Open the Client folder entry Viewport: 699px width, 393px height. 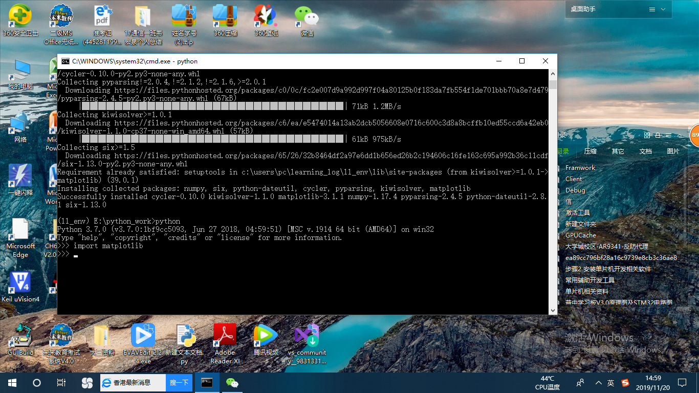pos(574,179)
